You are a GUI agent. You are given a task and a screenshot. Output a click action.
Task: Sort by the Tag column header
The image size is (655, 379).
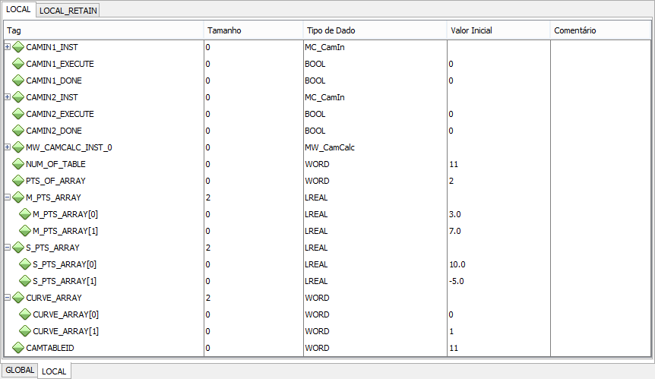tap(103, 30)
